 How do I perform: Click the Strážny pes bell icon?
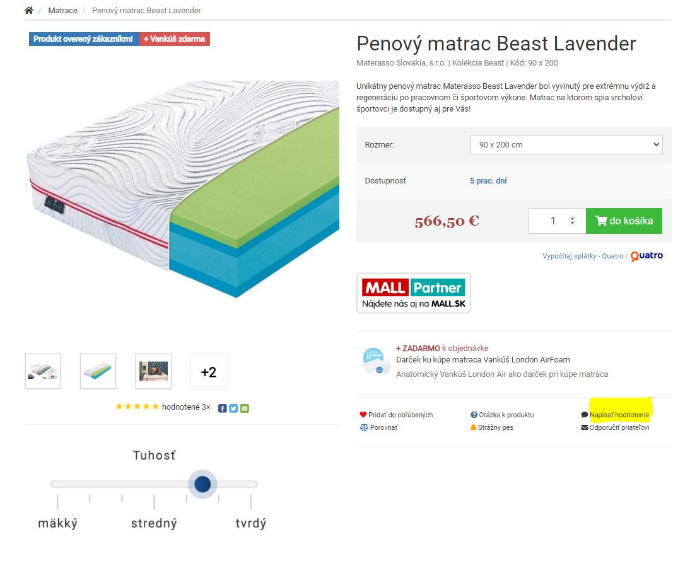pyautogui.click(x=473, y=427)
